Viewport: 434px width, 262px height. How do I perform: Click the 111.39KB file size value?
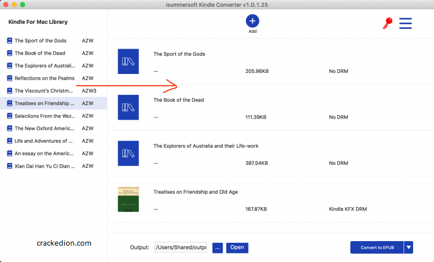coord(256,117)
